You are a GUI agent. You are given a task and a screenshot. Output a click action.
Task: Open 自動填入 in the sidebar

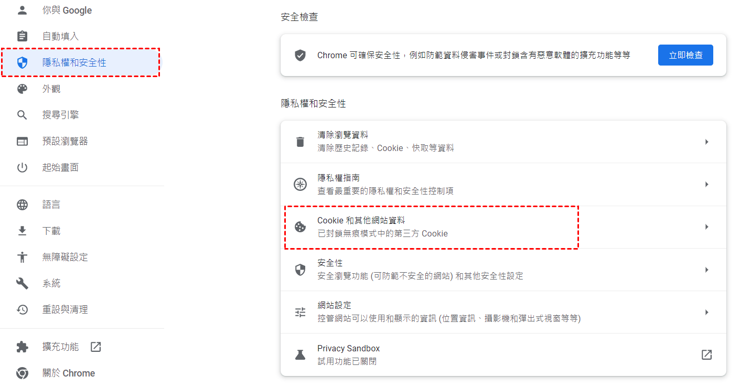click(x=60, y=36)
